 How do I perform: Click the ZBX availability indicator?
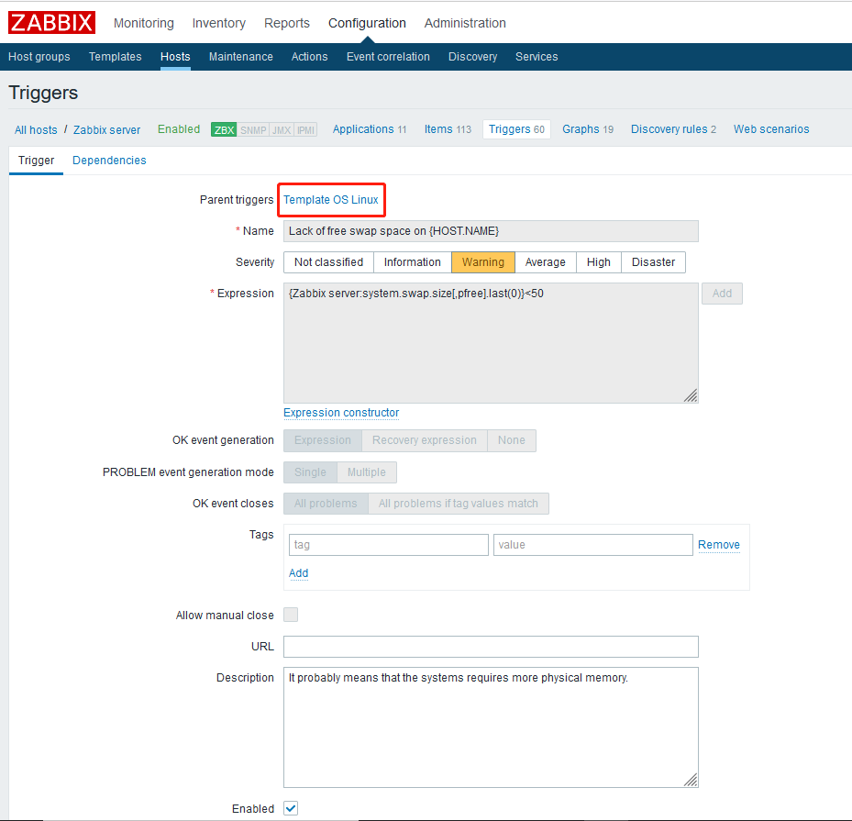click(x=224, y=130)
